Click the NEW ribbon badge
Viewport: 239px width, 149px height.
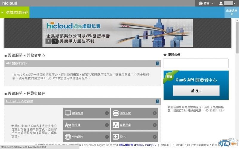pyautogui.click(x=170, y=76)
